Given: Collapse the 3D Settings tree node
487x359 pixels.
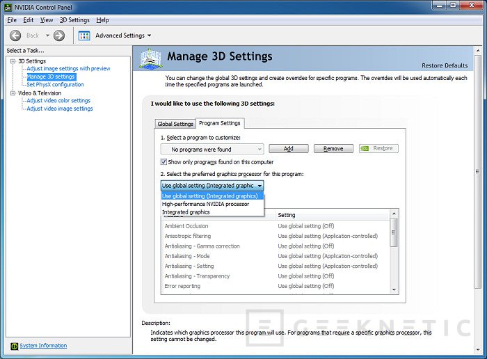Looking at the screenshot, I should coord(13,61).
